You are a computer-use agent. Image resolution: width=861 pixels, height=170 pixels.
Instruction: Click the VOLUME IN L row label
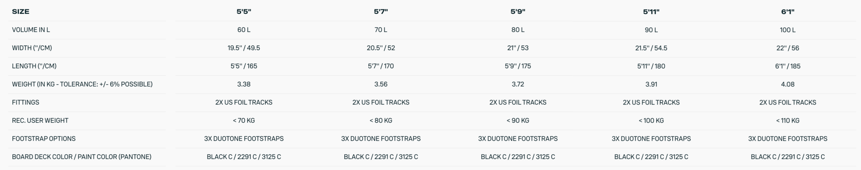tap(31, 30)
